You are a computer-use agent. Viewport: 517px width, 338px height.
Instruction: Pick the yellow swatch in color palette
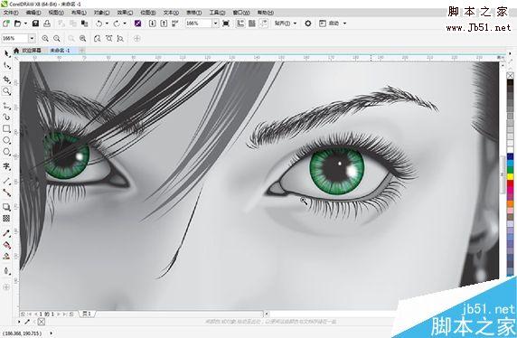pos(510,177)
